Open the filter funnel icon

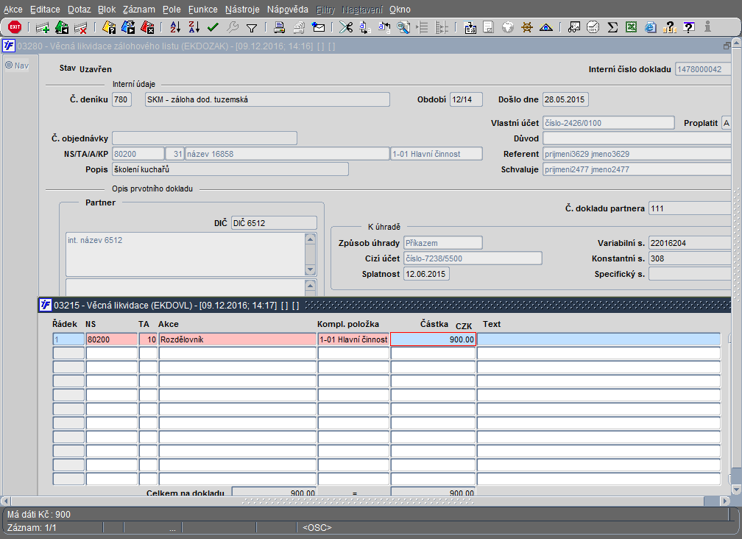pos(252,28)
